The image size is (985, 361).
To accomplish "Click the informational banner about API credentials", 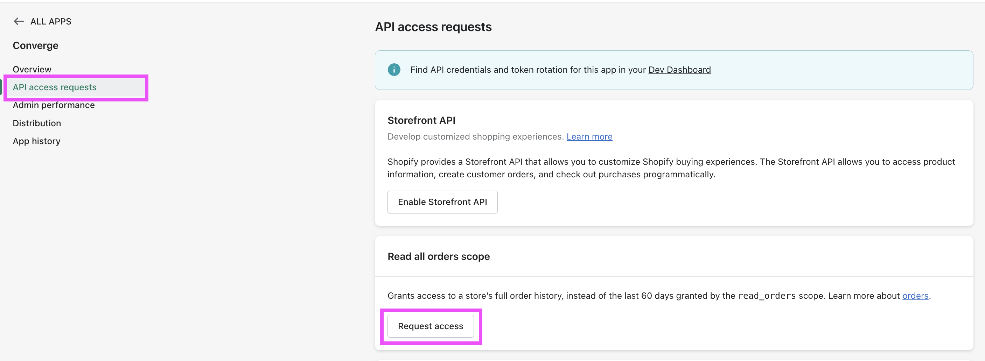I will coord(612,70).
